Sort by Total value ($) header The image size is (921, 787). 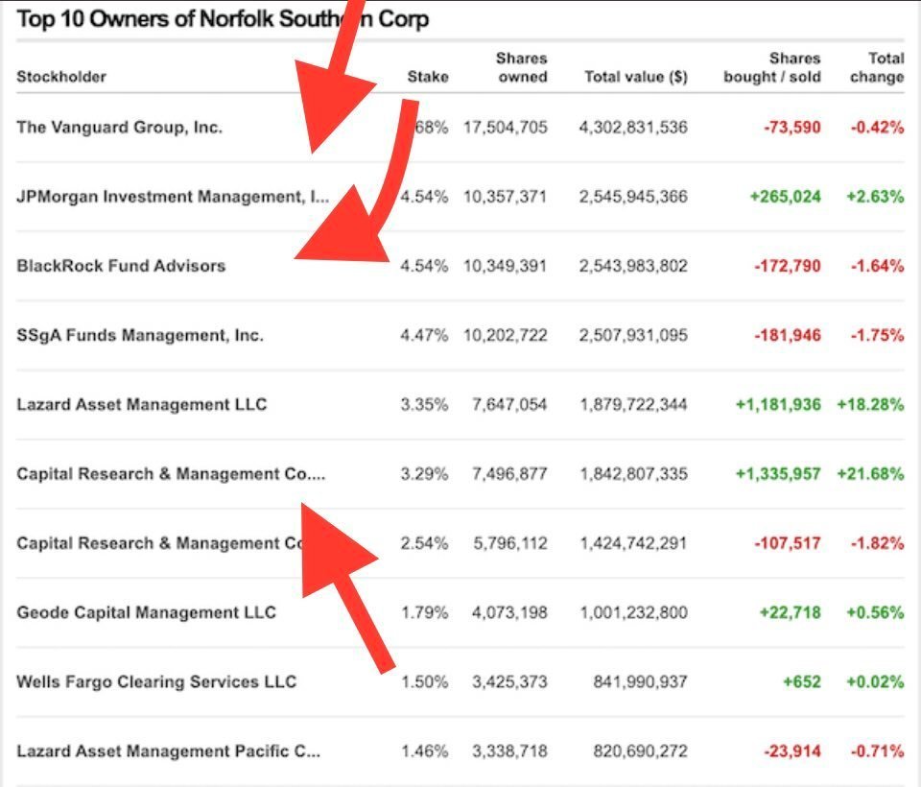(x=635, y=77)
